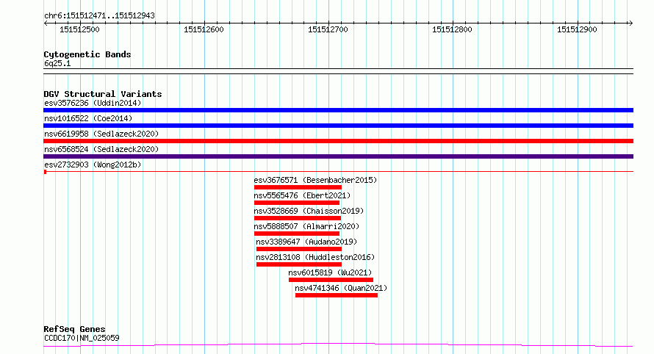This screenshot has height=354, width=654.
Task: Click the left arrowhead of the ruler
Action: 46,23
